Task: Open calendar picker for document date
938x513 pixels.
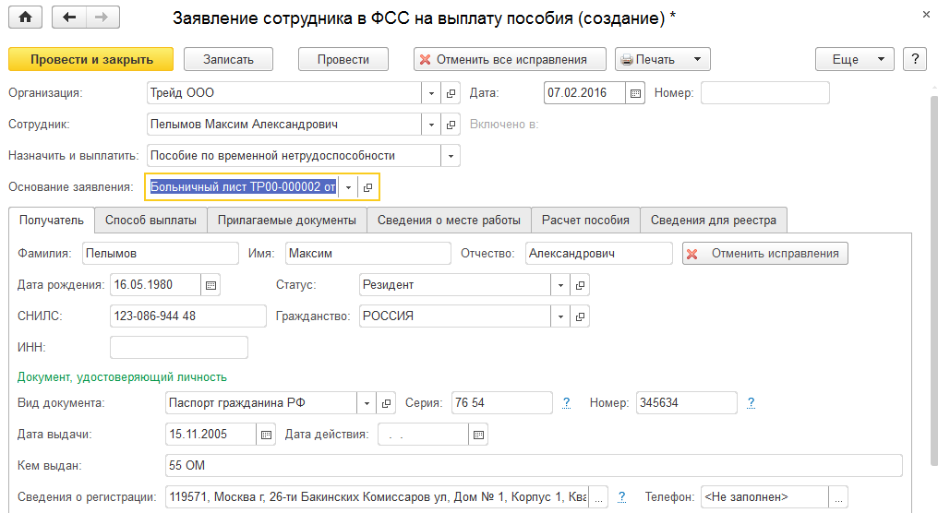Action: (x=634, y=93)
